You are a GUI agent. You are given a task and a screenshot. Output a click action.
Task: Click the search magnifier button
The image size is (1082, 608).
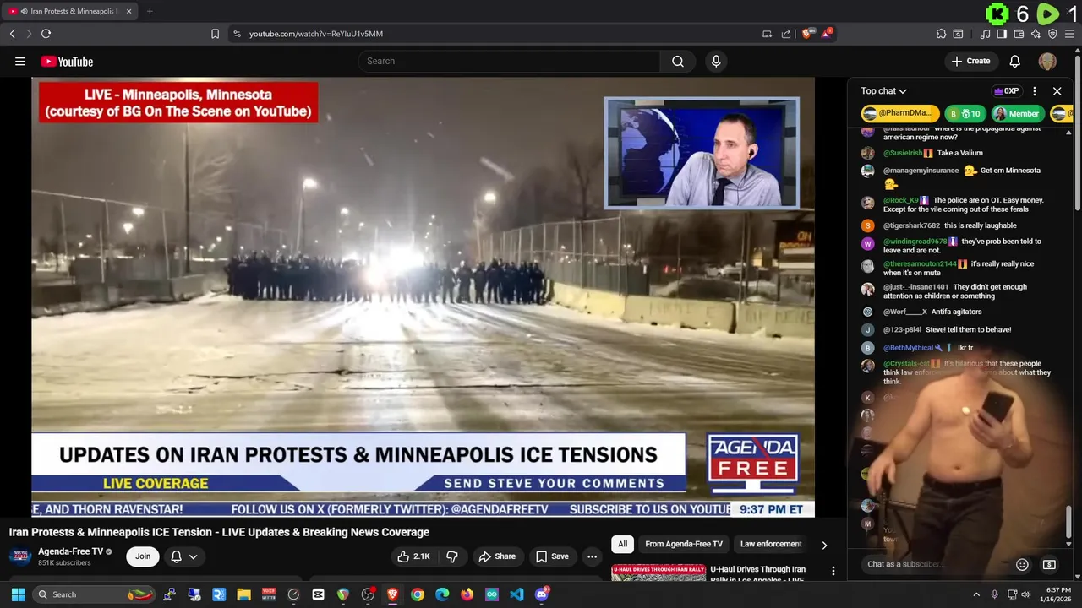pos(678,61)
